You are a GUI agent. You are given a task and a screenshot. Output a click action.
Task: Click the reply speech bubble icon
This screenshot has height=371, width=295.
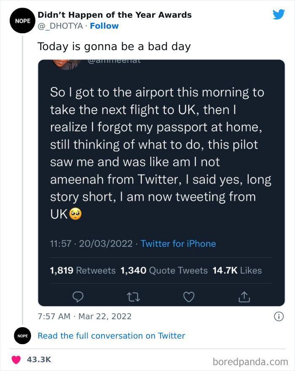(78, 297)
